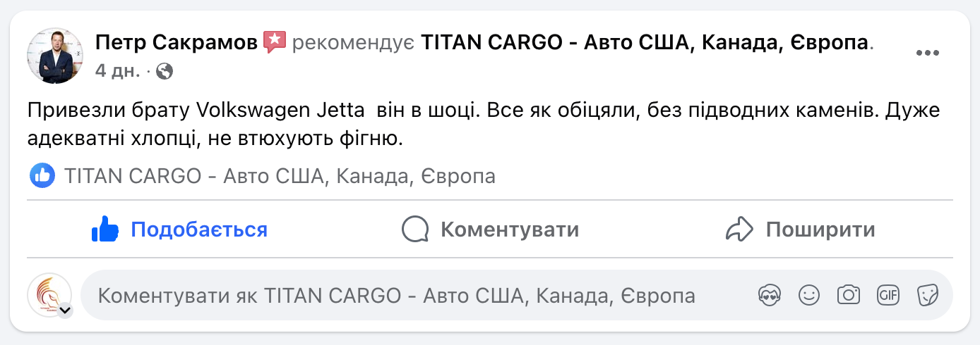Click the red star recommendation badge
Viewport: 980px width, 345px height.
click(274, 42)
